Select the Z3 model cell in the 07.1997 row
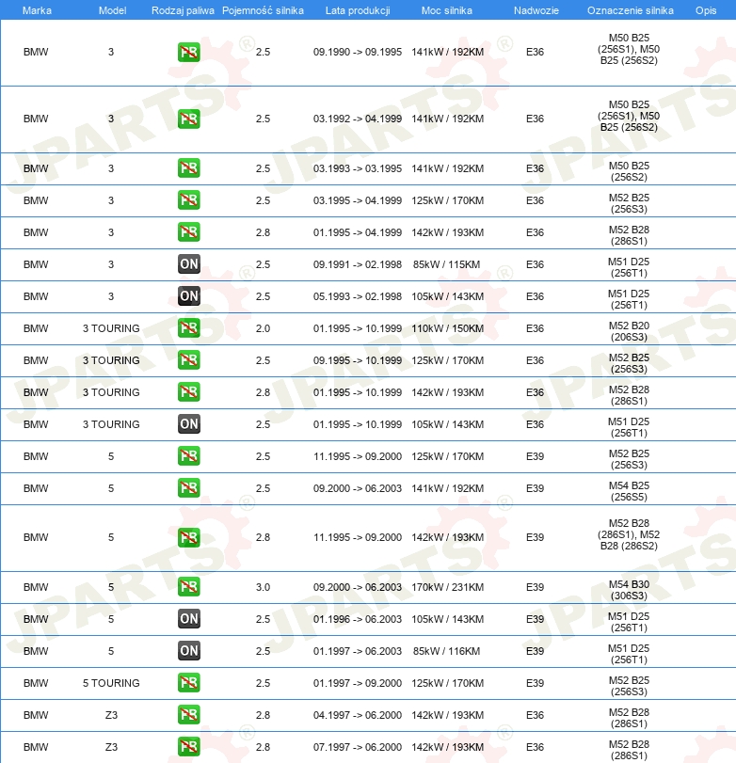Viewport: 736px width, 763px height. tap(111, 747)
